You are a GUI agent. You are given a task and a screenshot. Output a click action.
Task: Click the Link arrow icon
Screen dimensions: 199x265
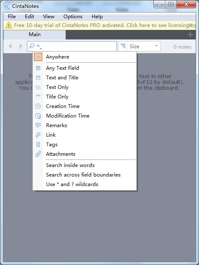tap(38, 135)
